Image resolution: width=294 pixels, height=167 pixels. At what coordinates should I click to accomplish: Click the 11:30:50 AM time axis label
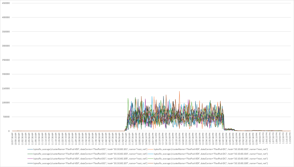79,139
